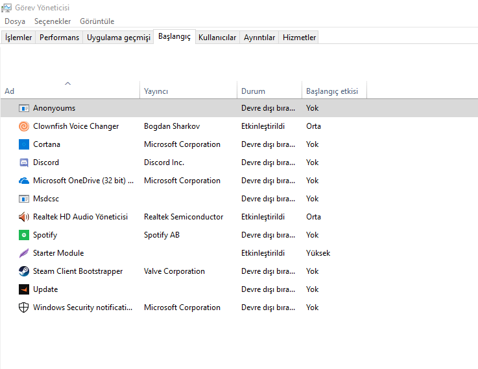Select the Update entry name
This screenshot has height=369, width=478.
point(45,289)
